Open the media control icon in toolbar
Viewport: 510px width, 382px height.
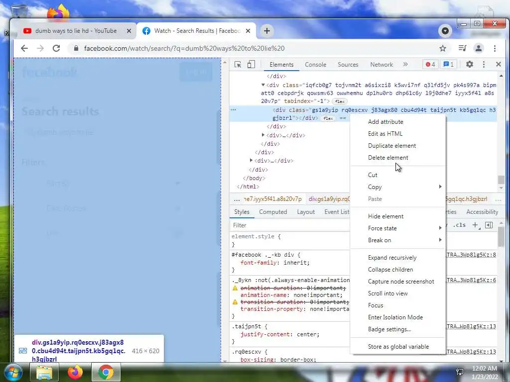tap(462, 48)
